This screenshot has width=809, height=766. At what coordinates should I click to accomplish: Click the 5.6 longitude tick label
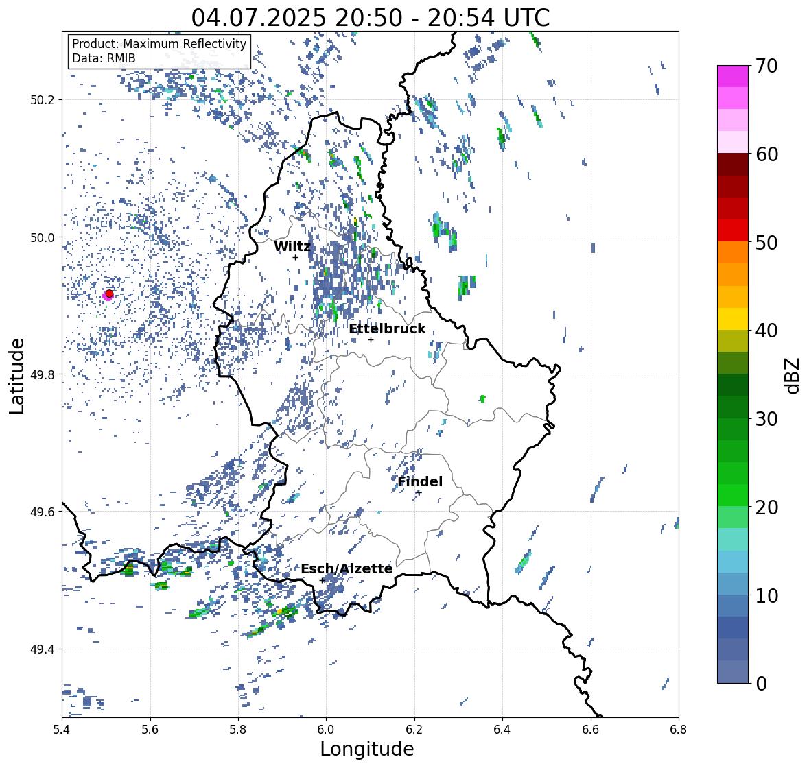pyautogui.click(x=150, y=729)
